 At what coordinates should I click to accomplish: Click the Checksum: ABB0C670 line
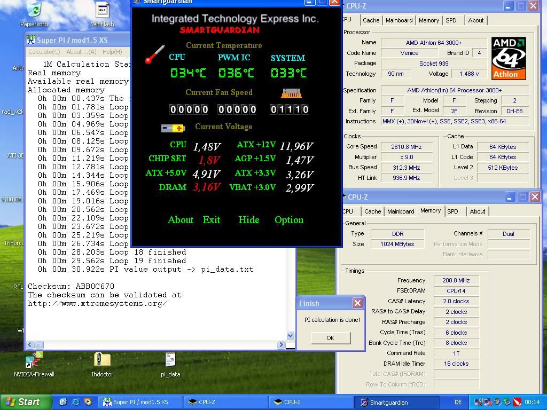pos(71,286)
